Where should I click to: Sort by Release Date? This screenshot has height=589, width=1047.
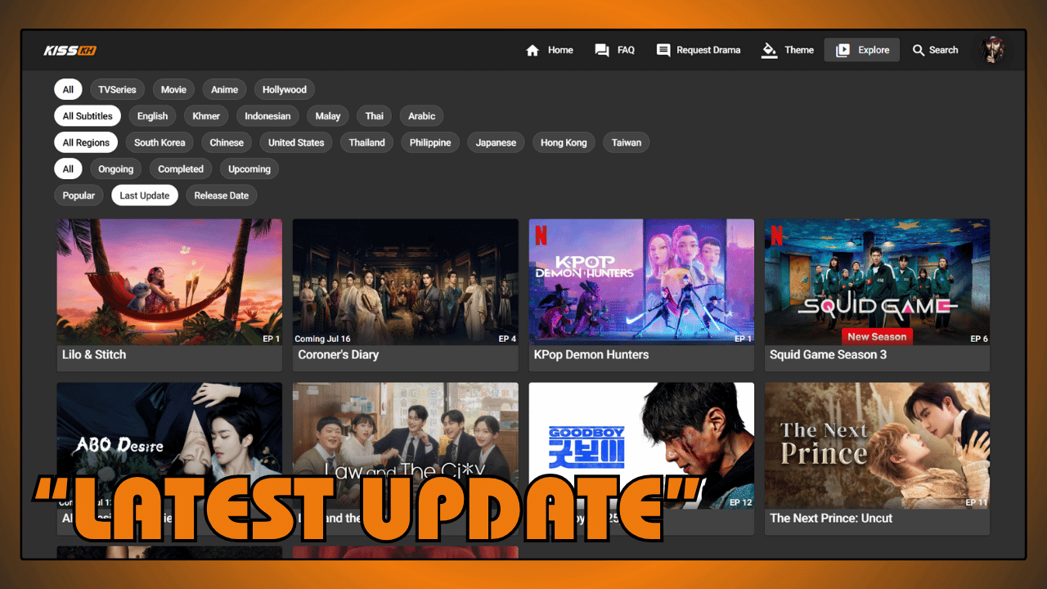221,196
